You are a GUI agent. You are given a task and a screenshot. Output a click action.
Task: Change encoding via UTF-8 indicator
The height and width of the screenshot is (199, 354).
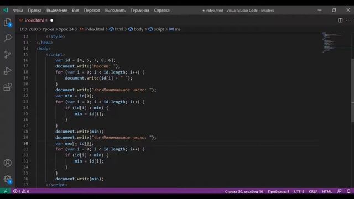[x=299, y=192]
